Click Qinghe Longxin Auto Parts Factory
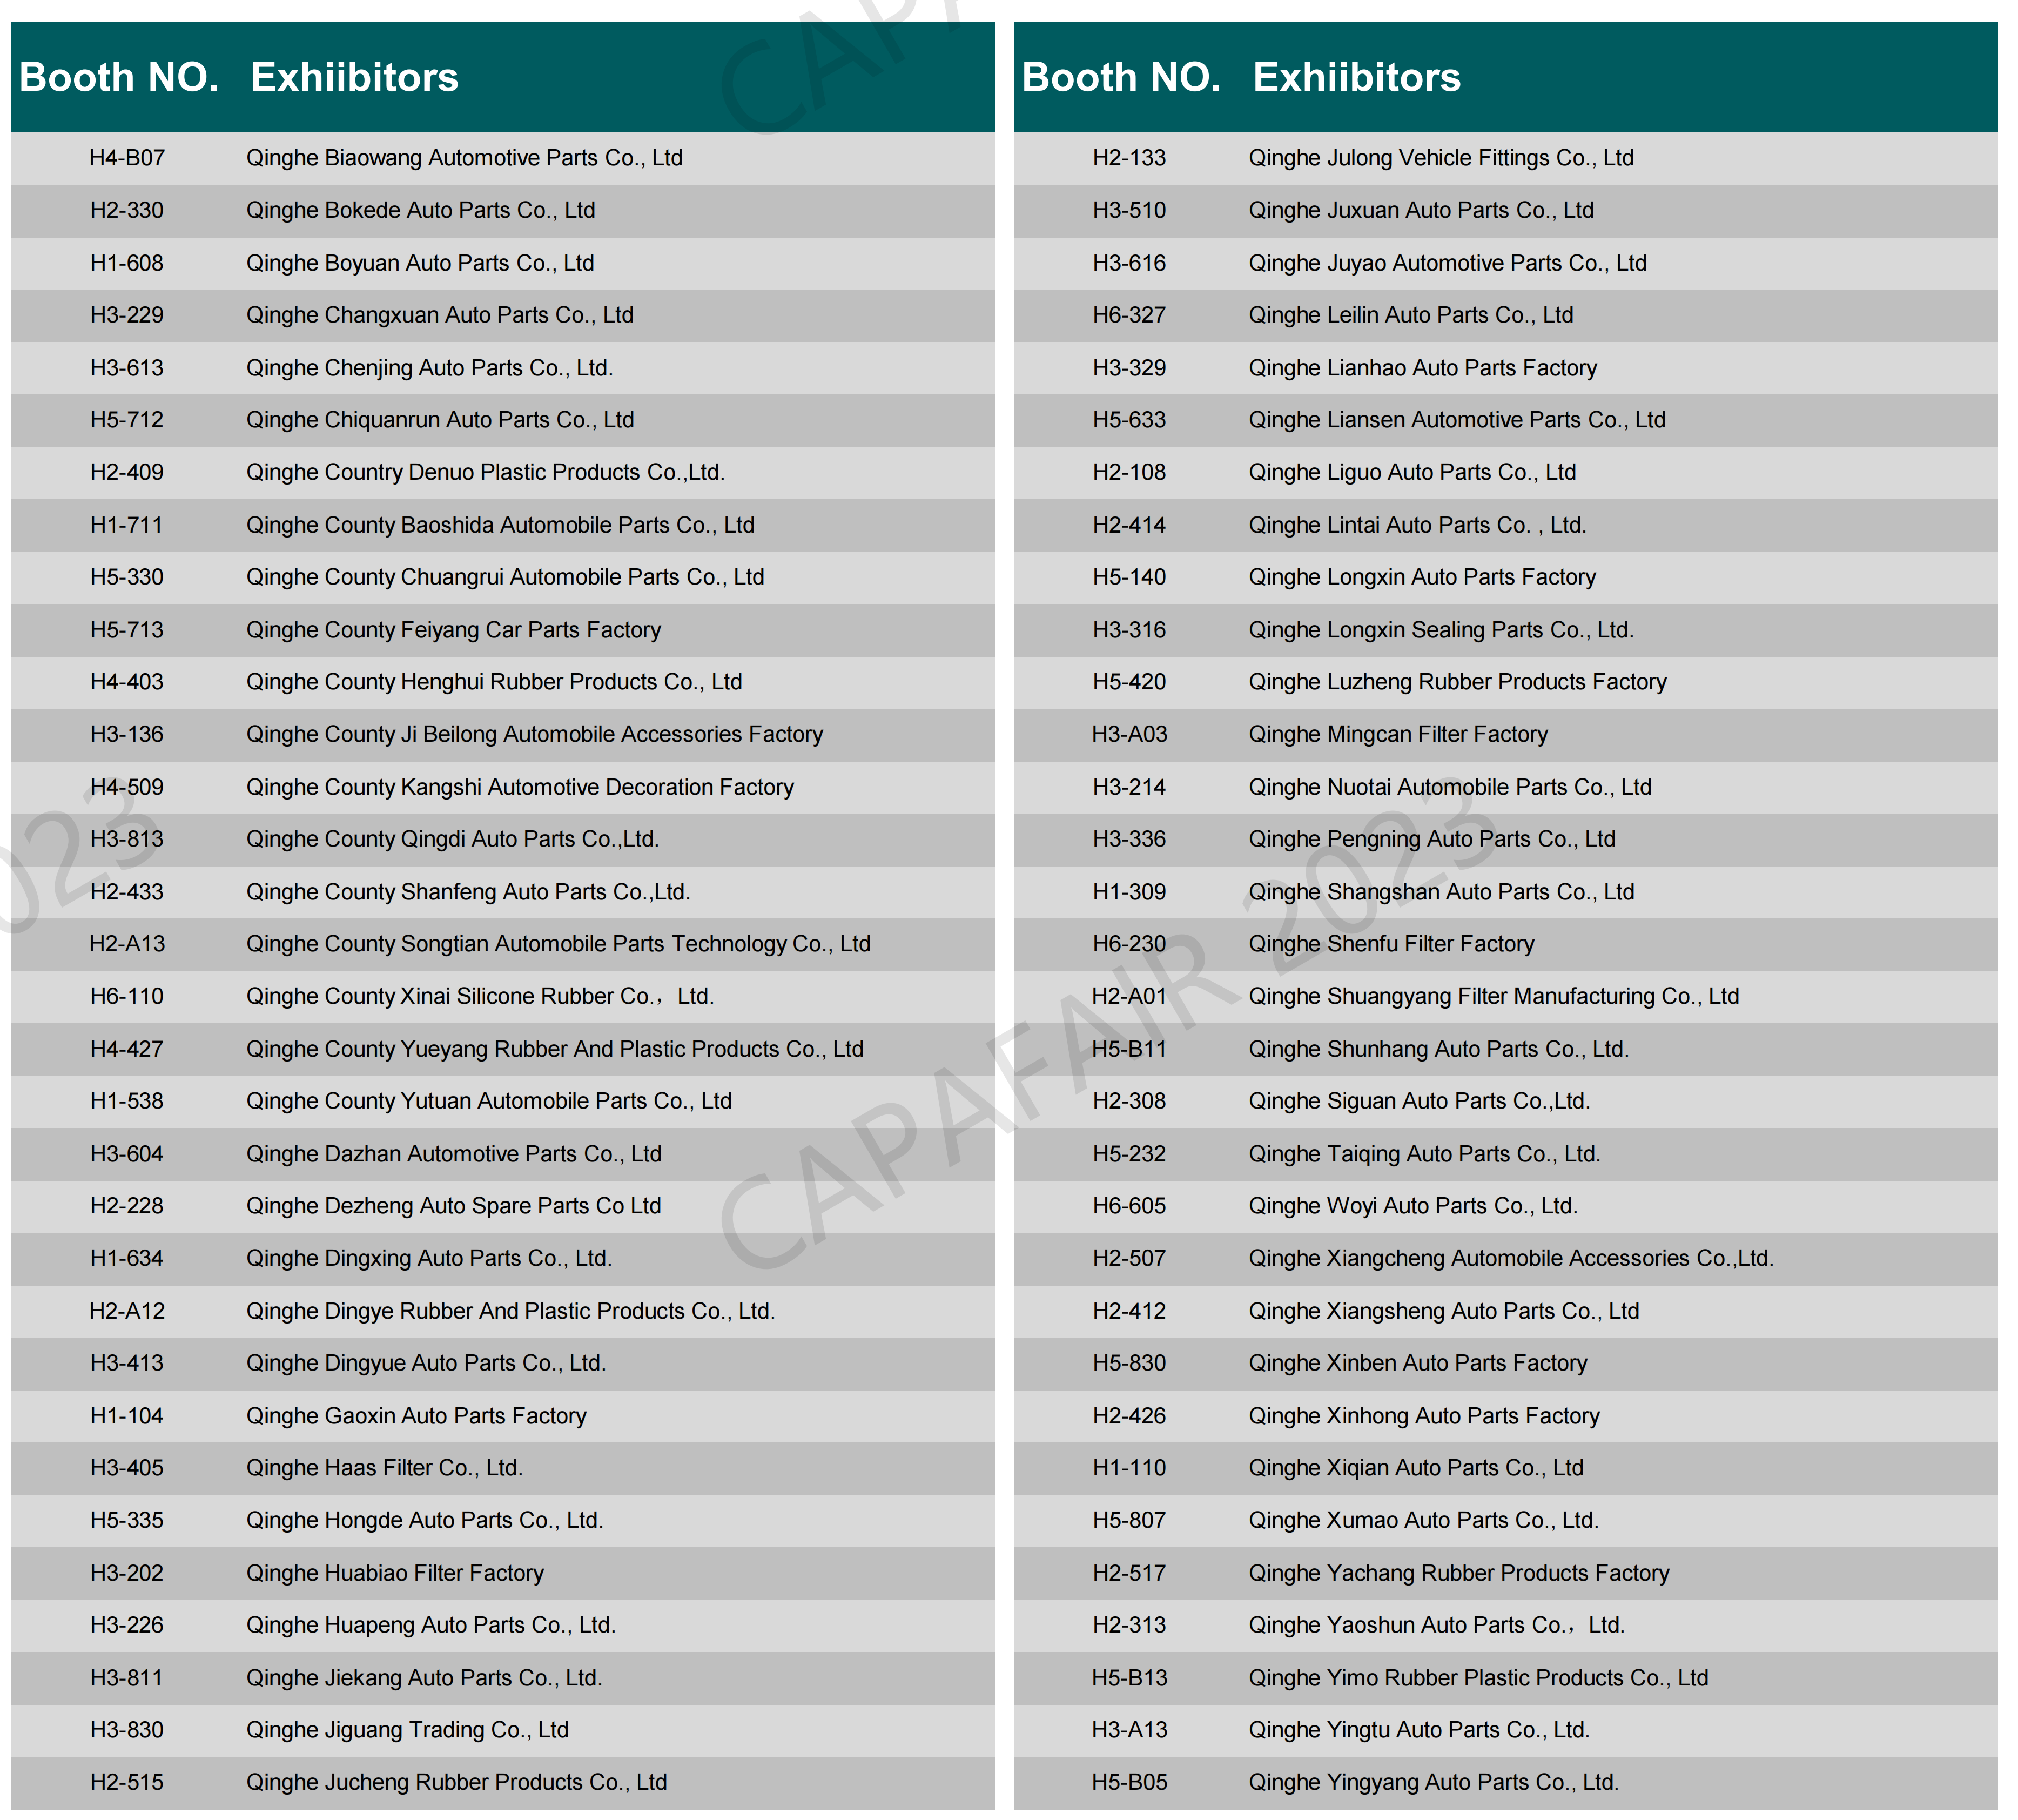Viewport: 2018px width, 1820px height. click(1422, 577)
